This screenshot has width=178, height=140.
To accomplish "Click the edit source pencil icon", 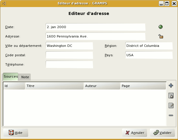I will [x=171, y=105].
